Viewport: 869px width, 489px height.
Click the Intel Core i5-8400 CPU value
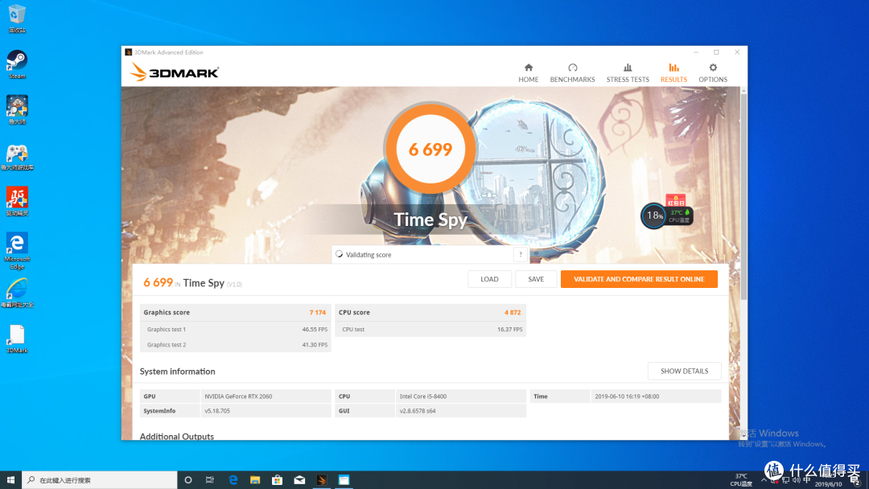pos(423,397)
